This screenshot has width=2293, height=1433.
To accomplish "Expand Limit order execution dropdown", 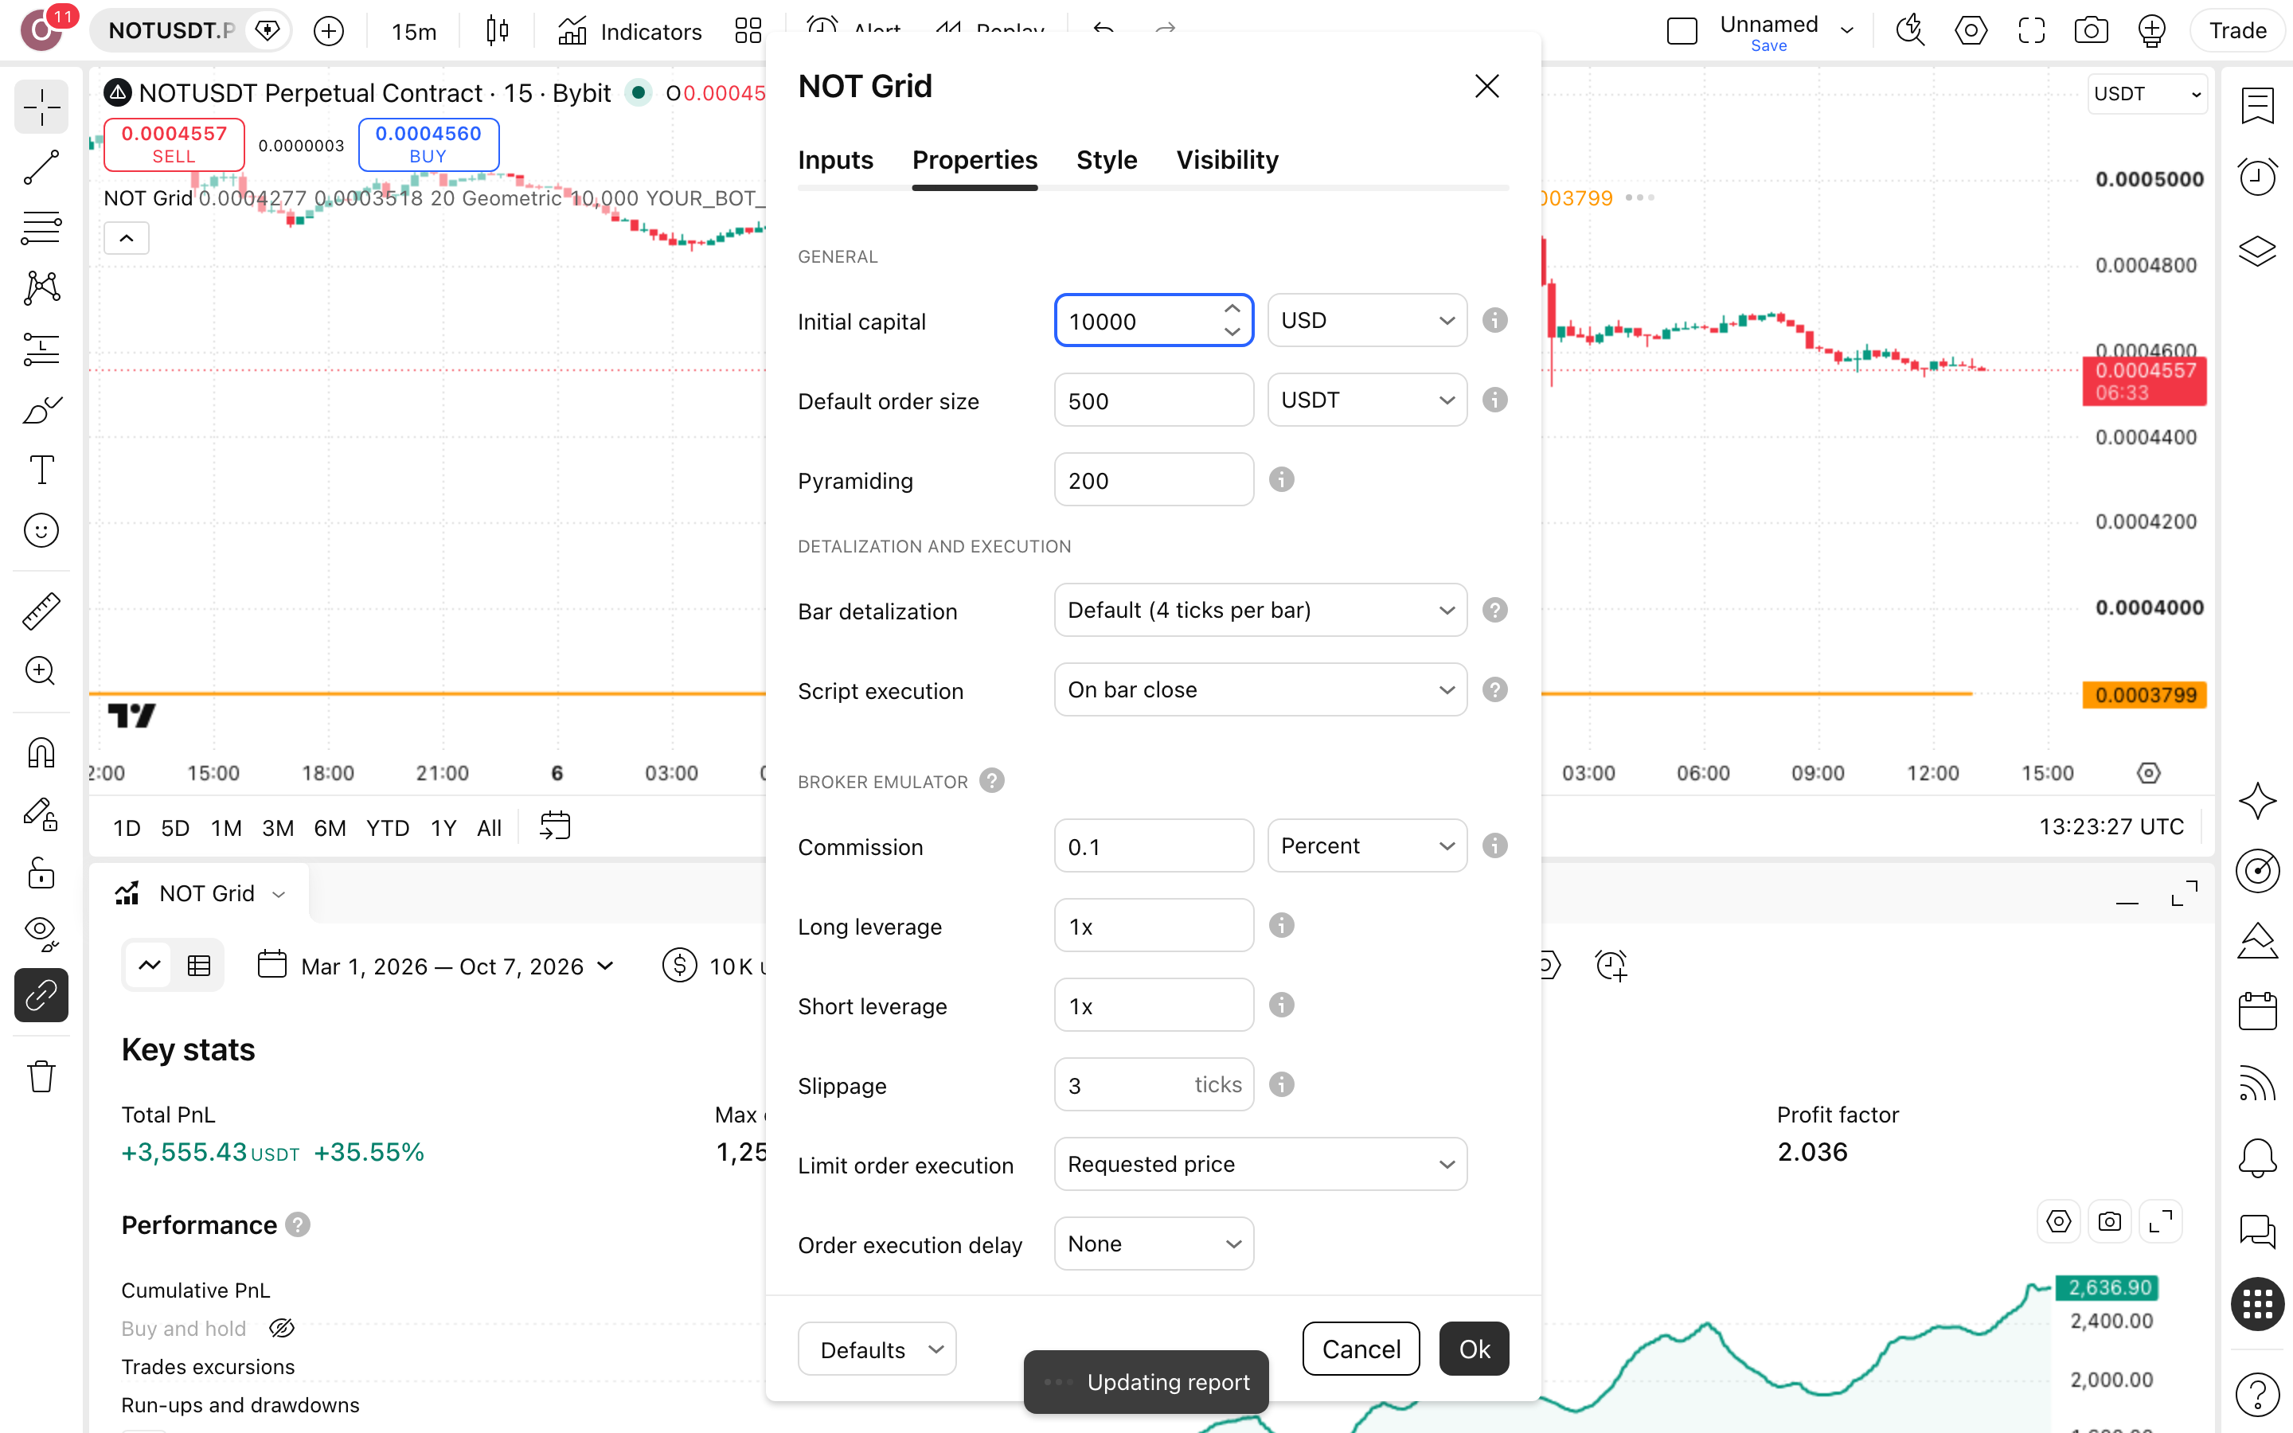I will (x=1260, y=1164).
